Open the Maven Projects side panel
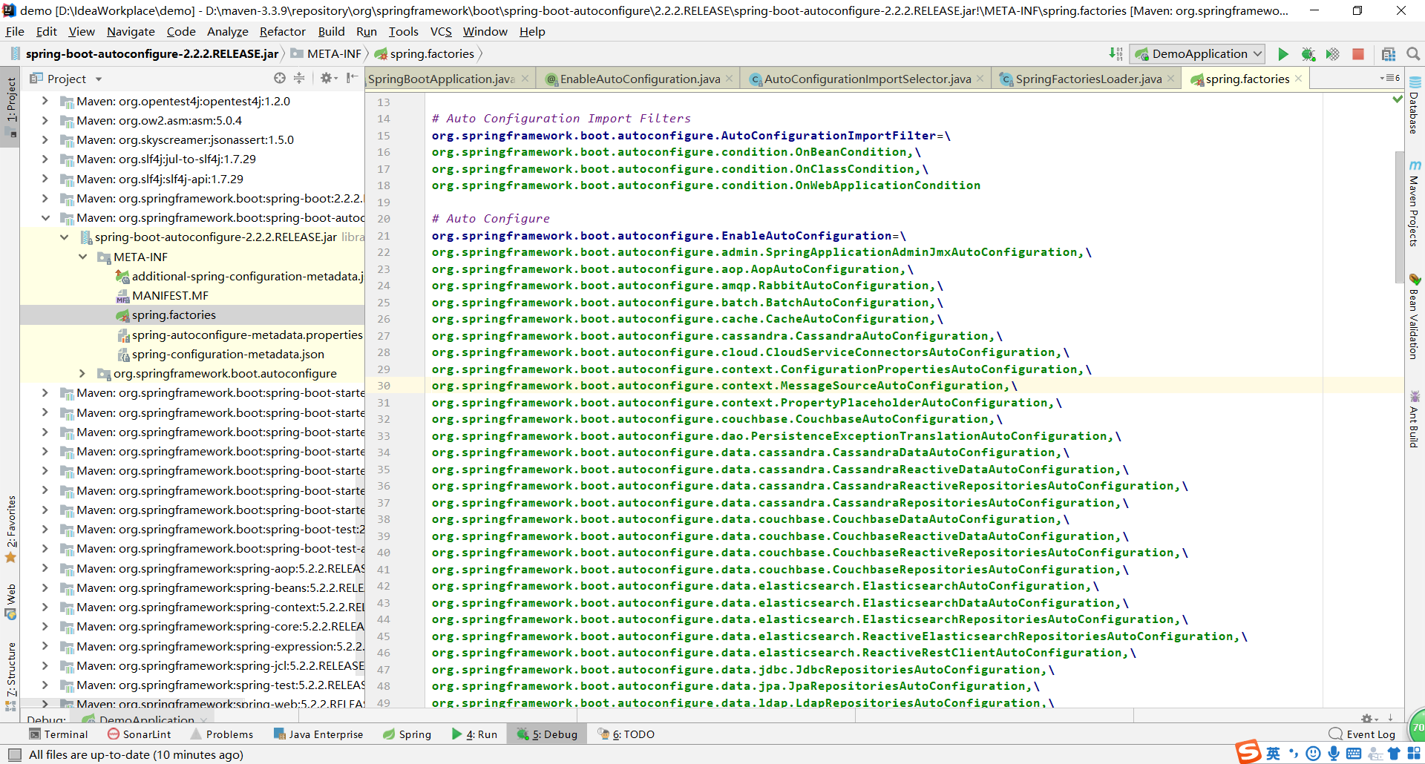 point(1415,204)
